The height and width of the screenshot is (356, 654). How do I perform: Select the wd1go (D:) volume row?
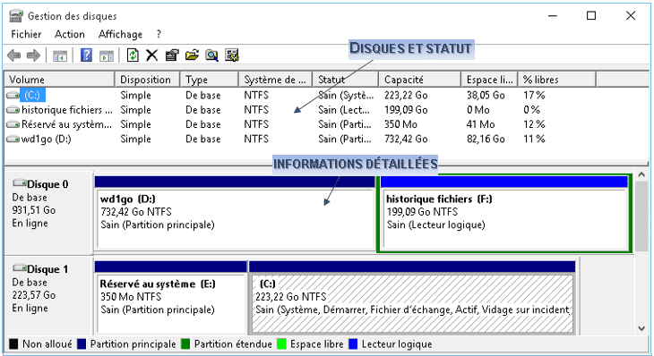pos(46,139)
